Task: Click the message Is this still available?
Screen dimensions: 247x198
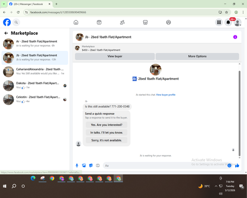Action: point(107,107)
